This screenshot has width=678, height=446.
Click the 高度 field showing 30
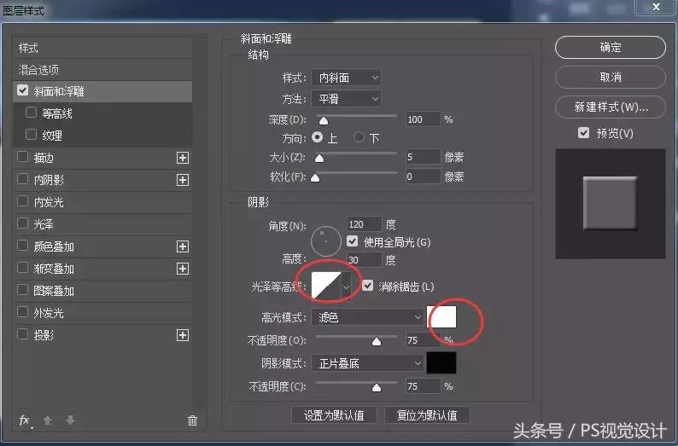[364, 260]
